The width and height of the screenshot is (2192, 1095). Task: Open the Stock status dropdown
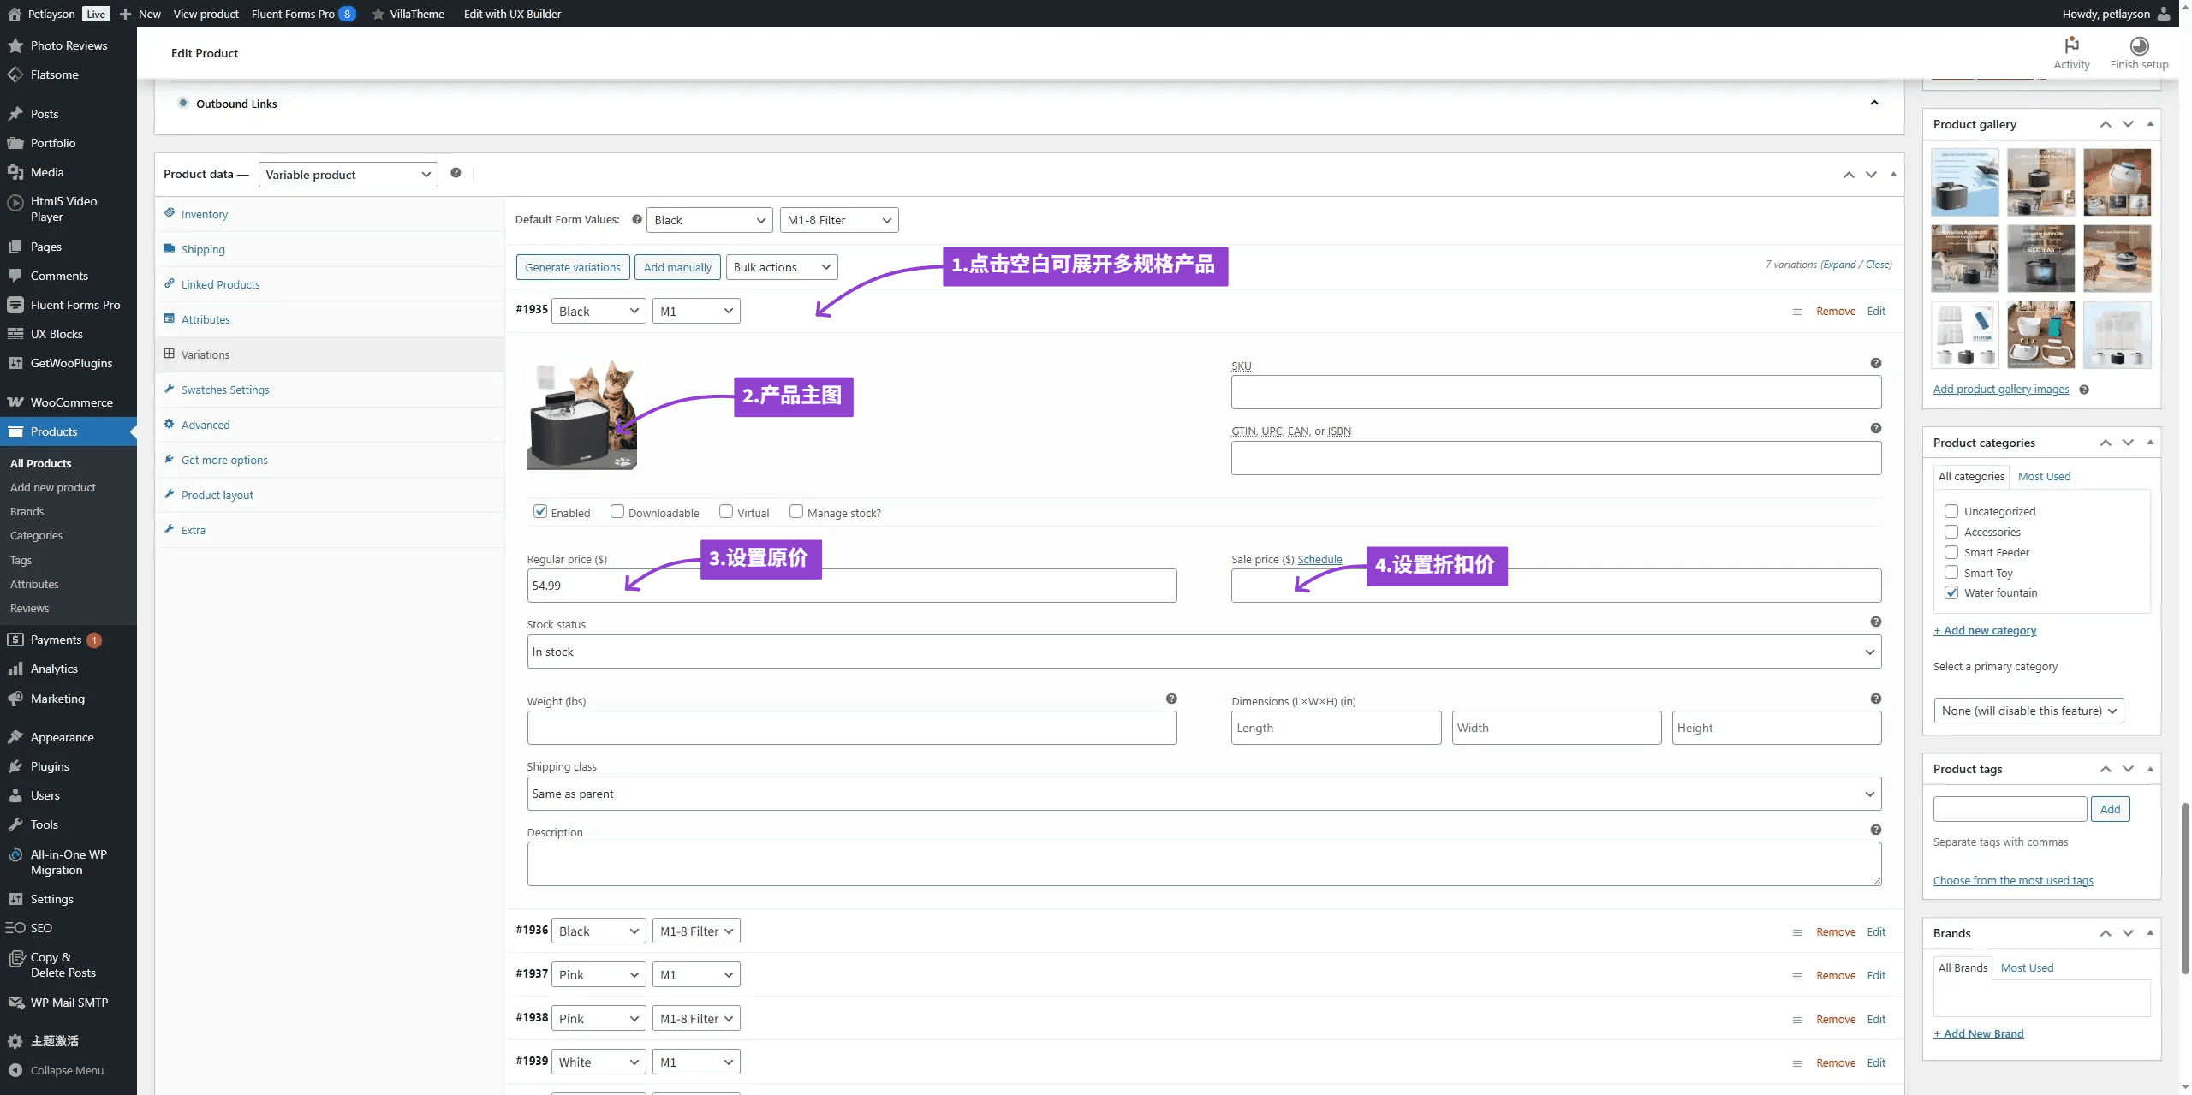point(1203,652)
